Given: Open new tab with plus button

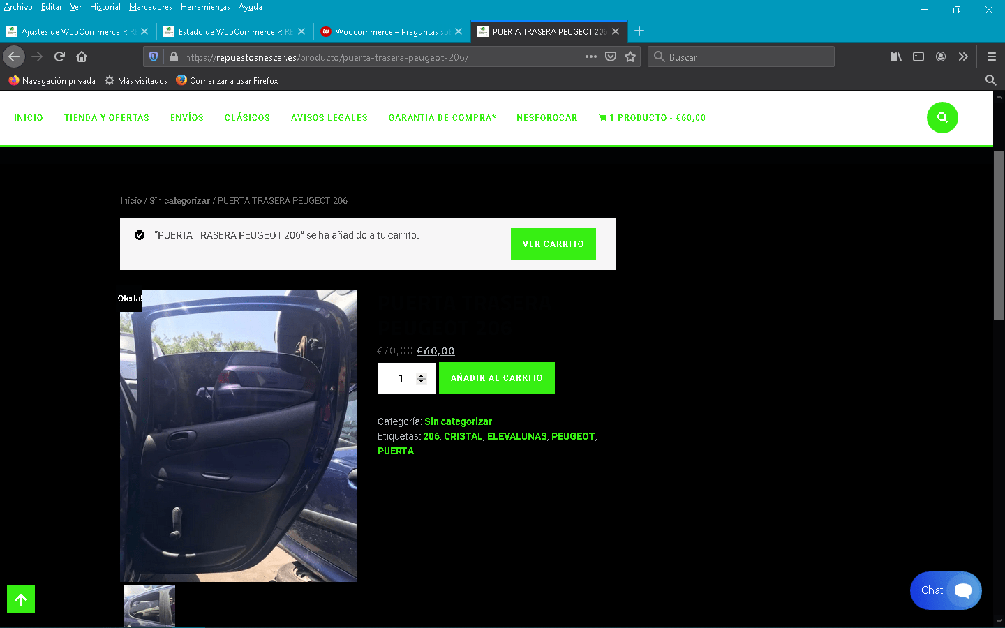Looking at the screenshot, I should [x=639, y=31].
